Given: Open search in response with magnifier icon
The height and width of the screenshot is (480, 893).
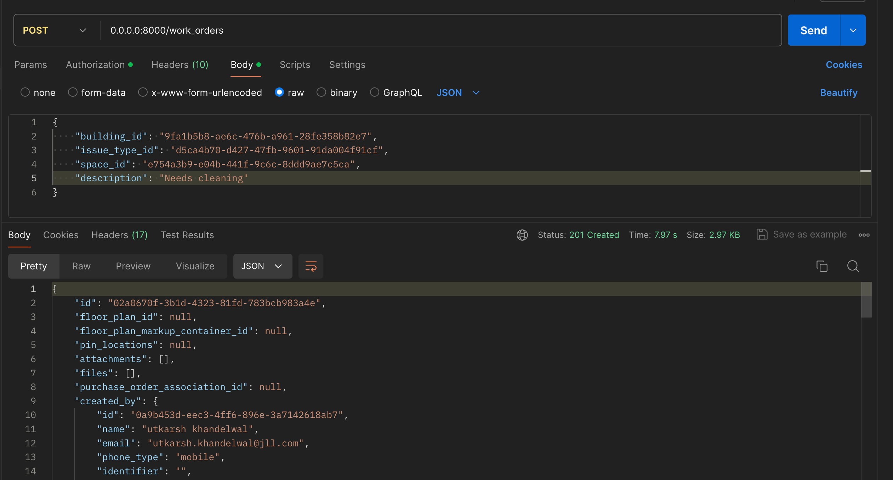Looking at the screenshot, I should pyautogui.click(x=853, y=266).
